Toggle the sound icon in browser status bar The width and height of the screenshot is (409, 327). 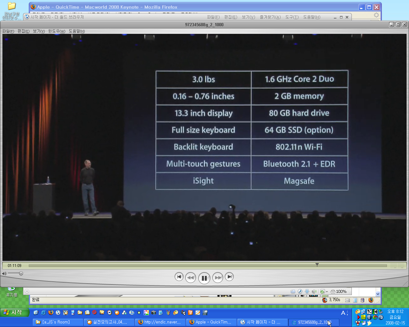[314, 291]
